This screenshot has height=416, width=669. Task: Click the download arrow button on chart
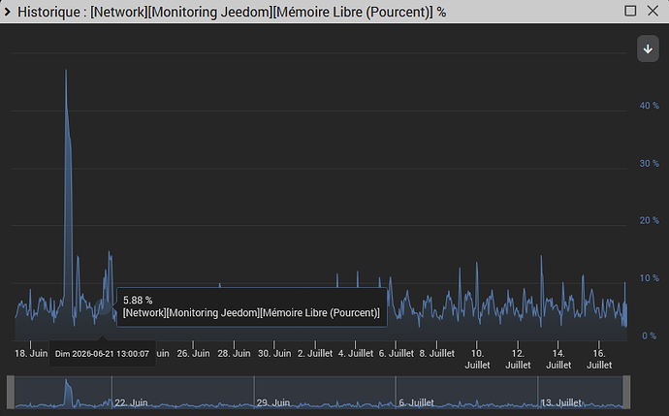648,49
